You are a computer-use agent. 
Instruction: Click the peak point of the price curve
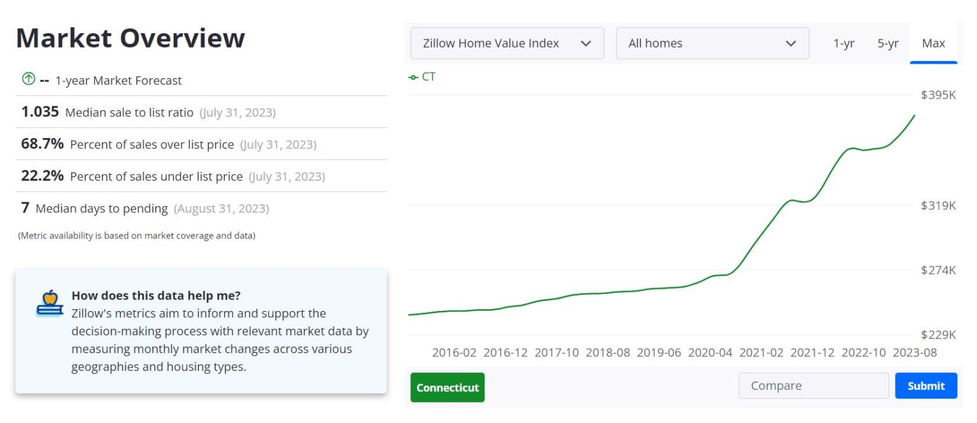[915, 116]
